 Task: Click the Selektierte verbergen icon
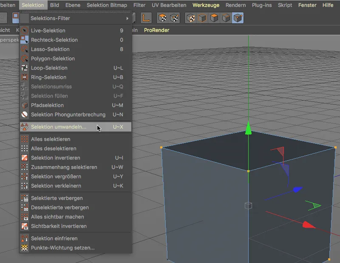click(25, 198)
